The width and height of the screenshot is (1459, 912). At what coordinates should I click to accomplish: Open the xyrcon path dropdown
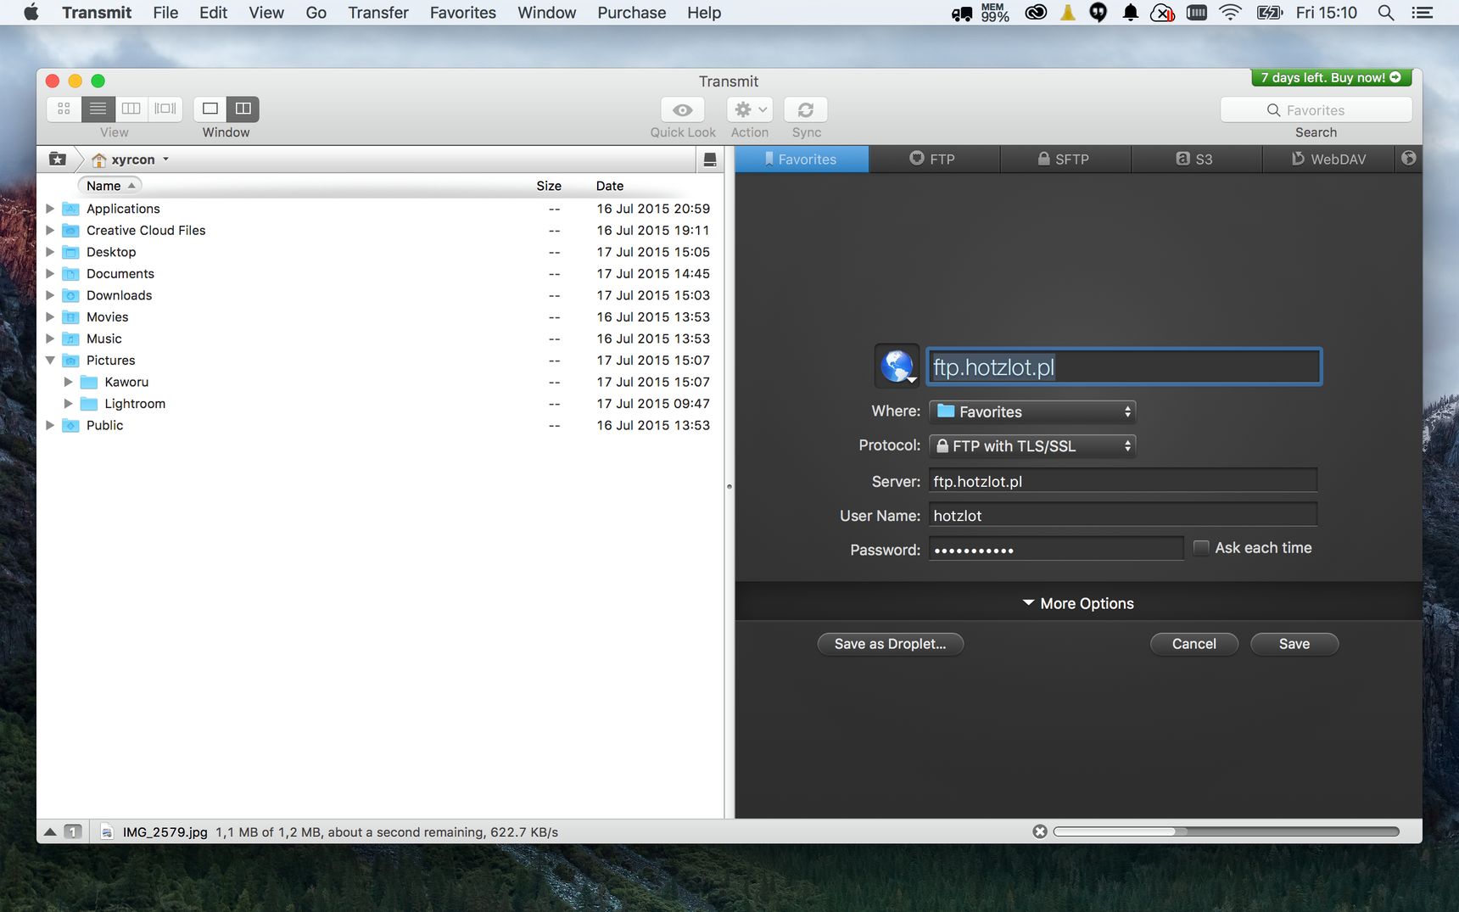click(x=131, y=159)
